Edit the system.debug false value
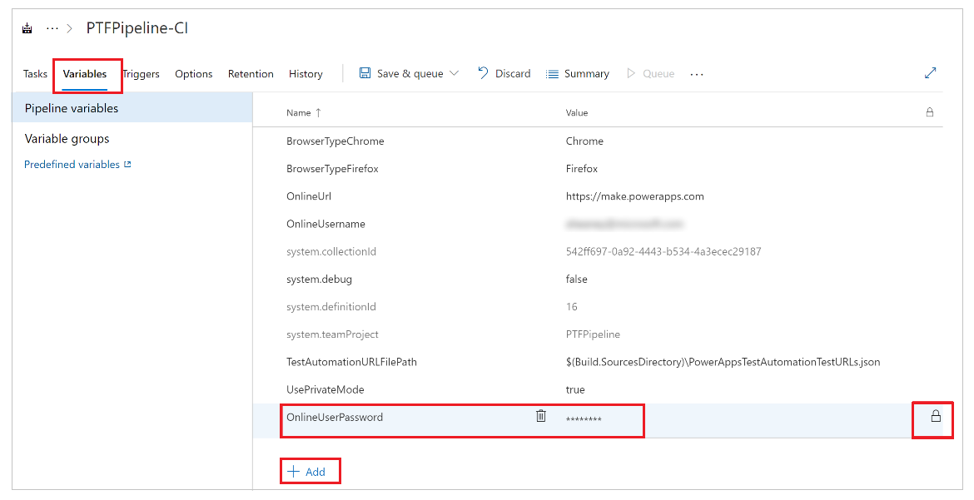Viewport: 974px width, 500px height. point(576,279)
